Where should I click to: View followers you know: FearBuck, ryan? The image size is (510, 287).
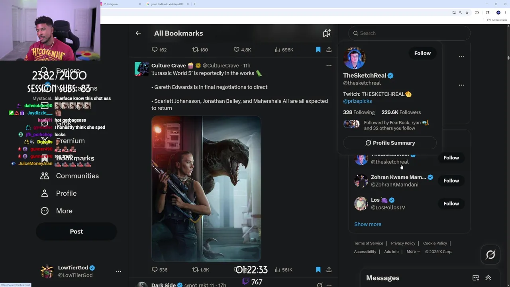(386, 126)
